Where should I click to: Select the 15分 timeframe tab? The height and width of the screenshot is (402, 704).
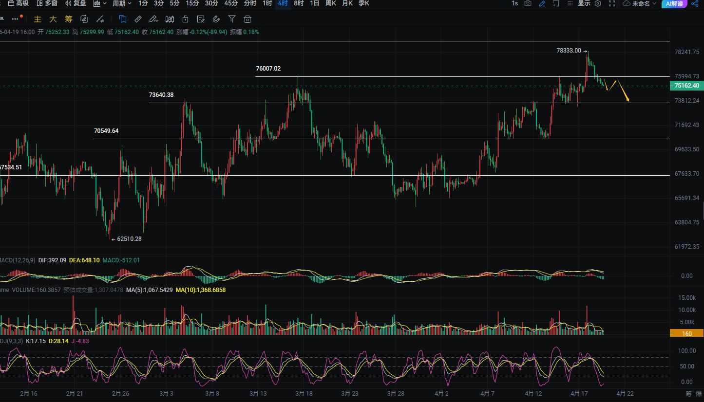click(x=192, y=3)
